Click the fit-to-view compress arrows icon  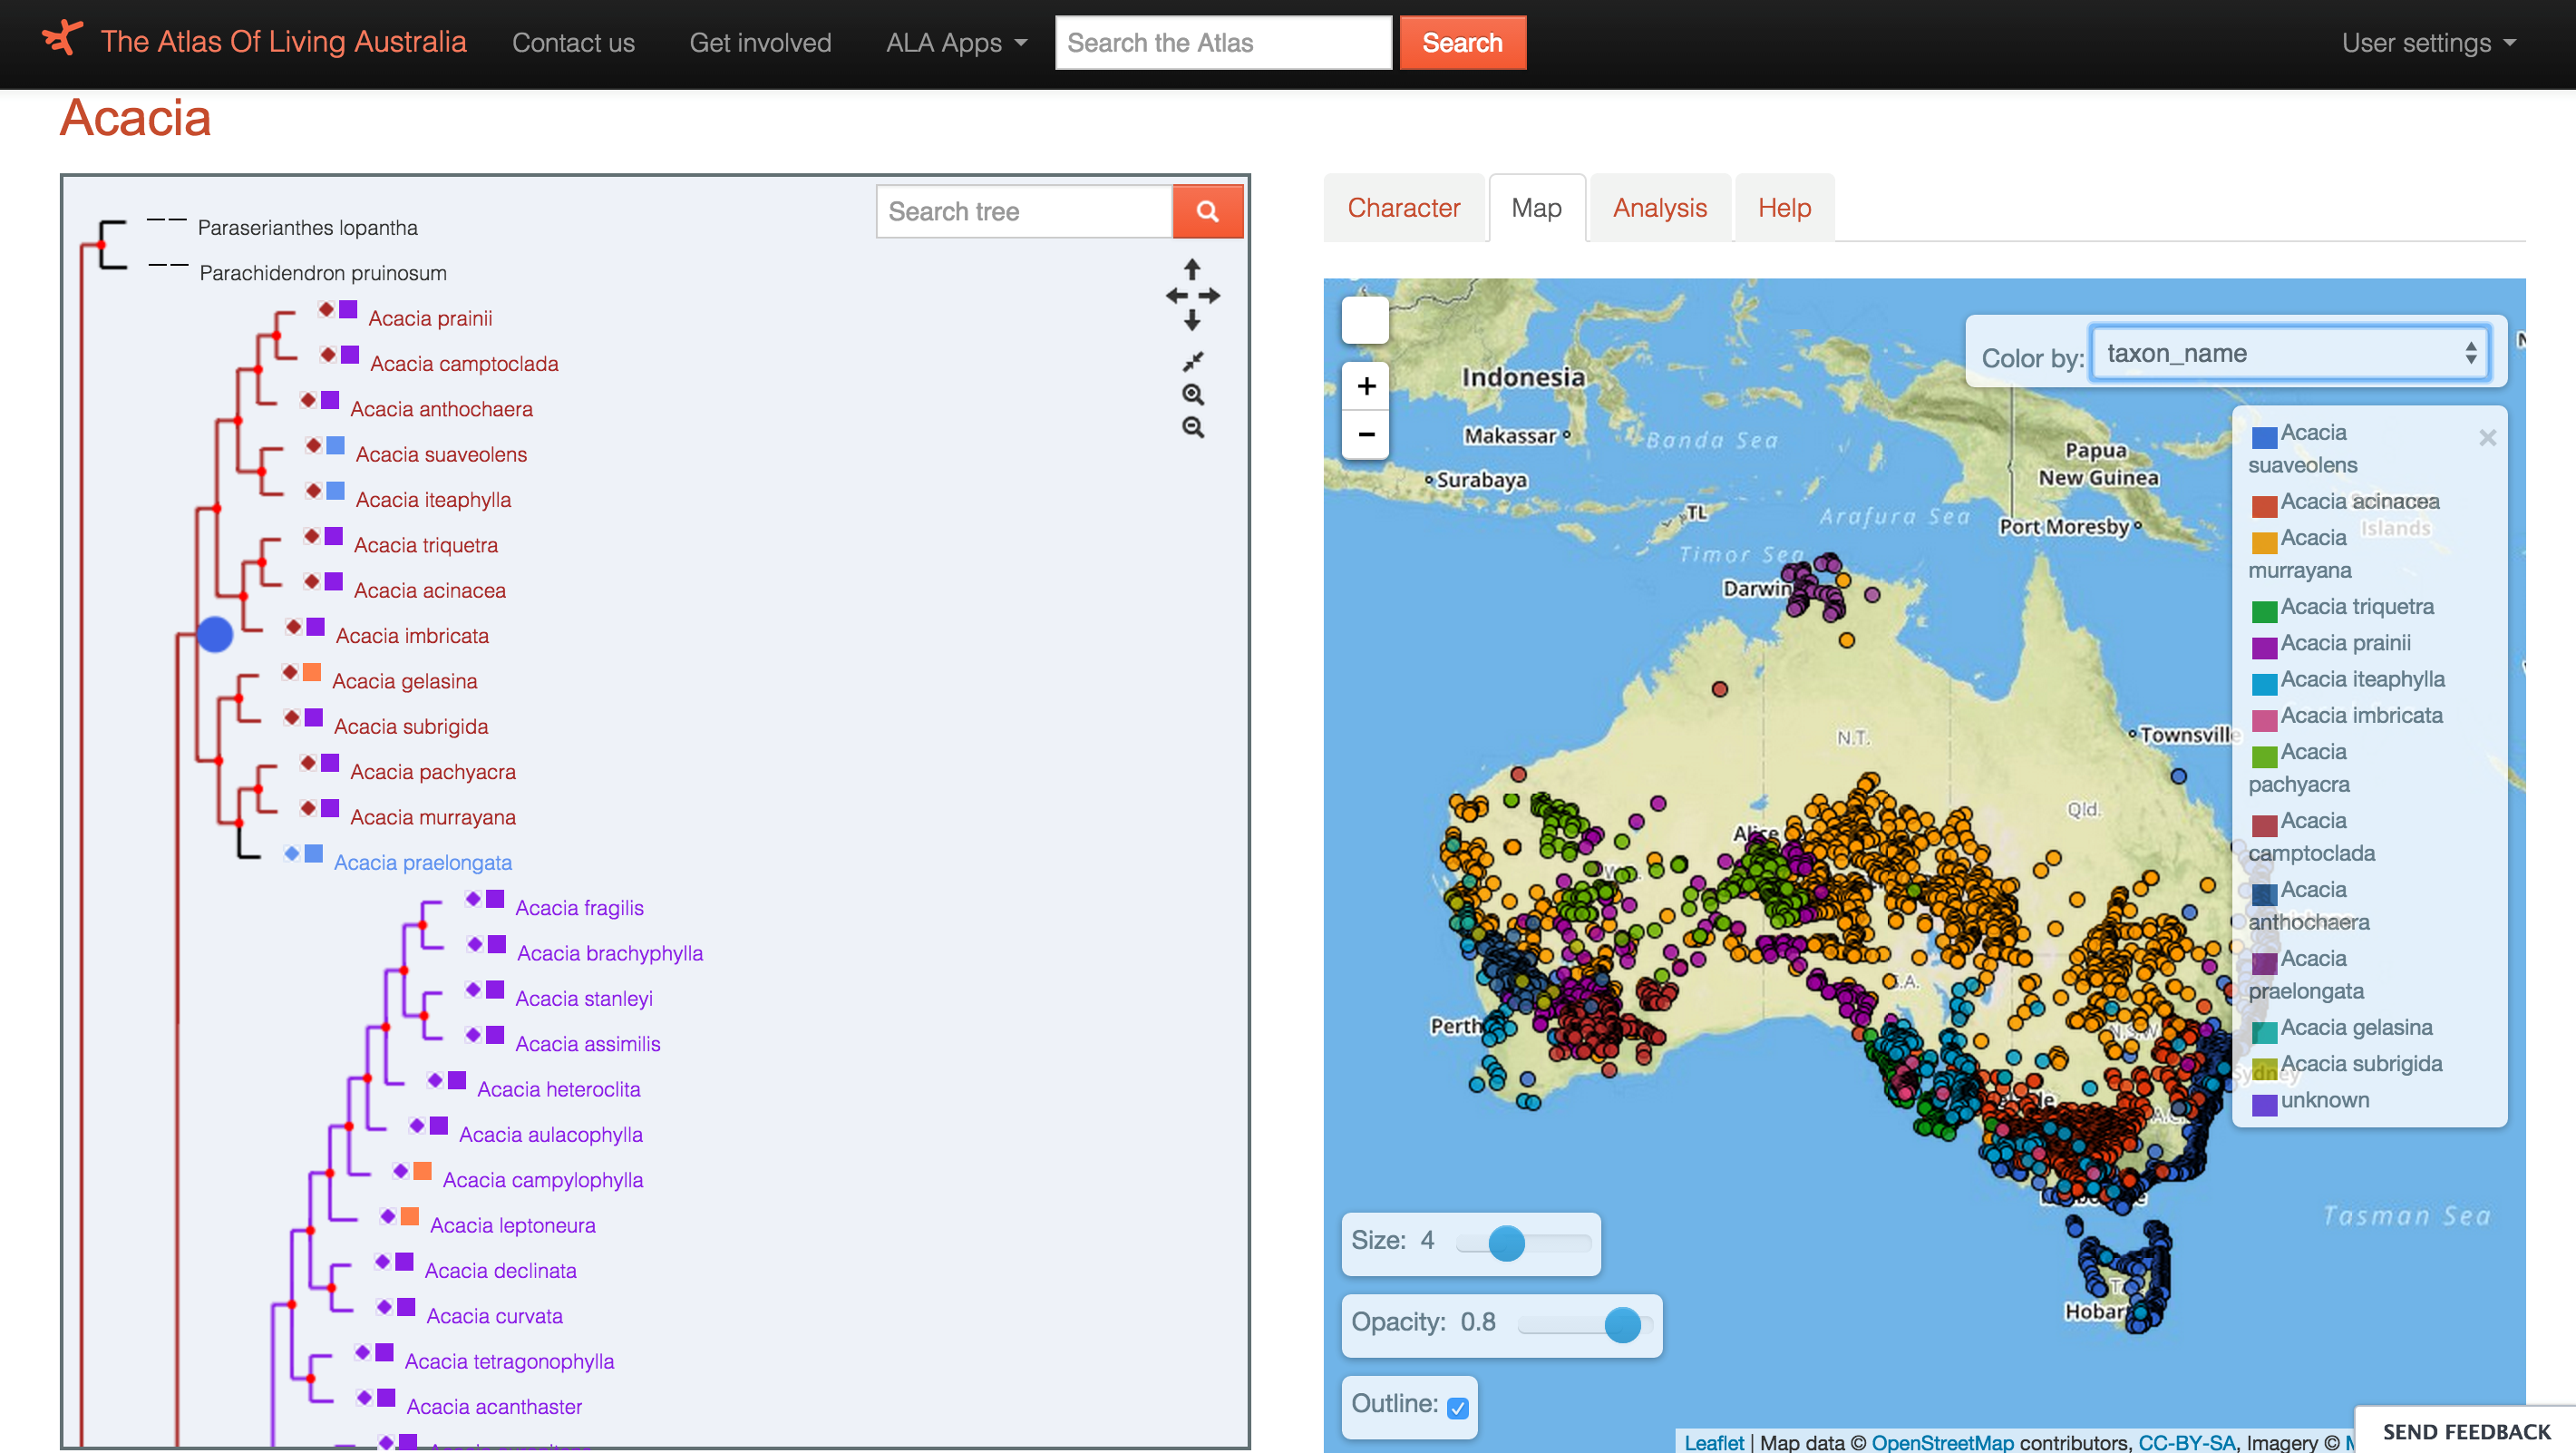[x=1192, y=361]
